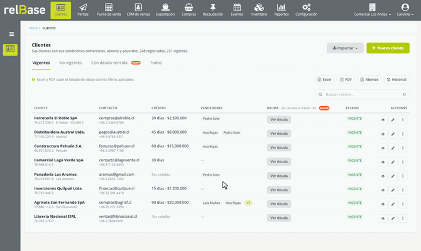Export the list to PDF
Viewport: 421px width, 251px height.
(346, 80)
